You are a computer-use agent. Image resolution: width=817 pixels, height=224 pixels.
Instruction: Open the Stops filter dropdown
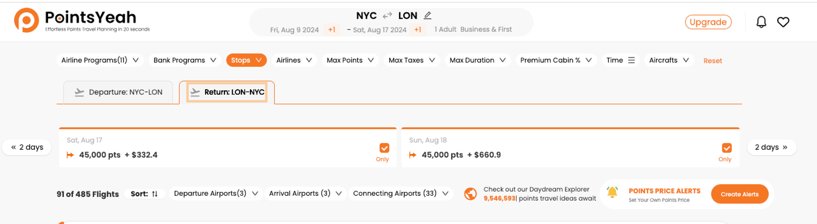coord(246,60)
